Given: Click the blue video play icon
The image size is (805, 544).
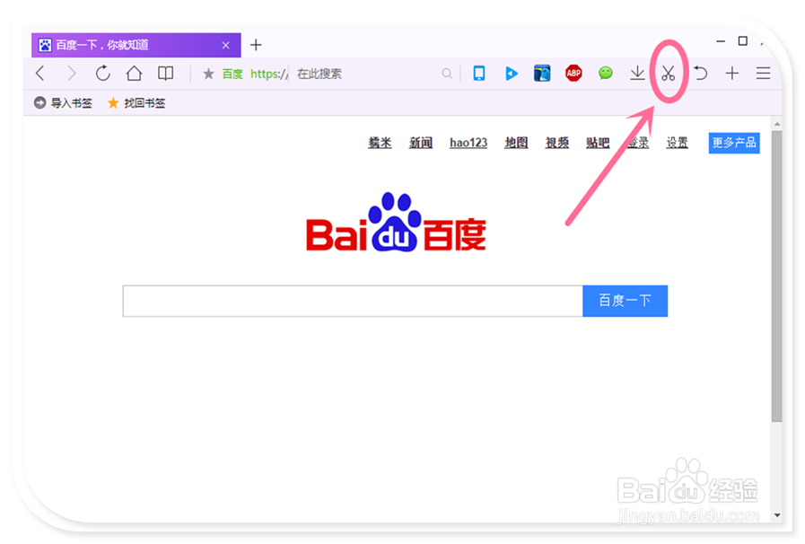Looking at the screenshot, I should pyautogui.click(x=511, y=74).
